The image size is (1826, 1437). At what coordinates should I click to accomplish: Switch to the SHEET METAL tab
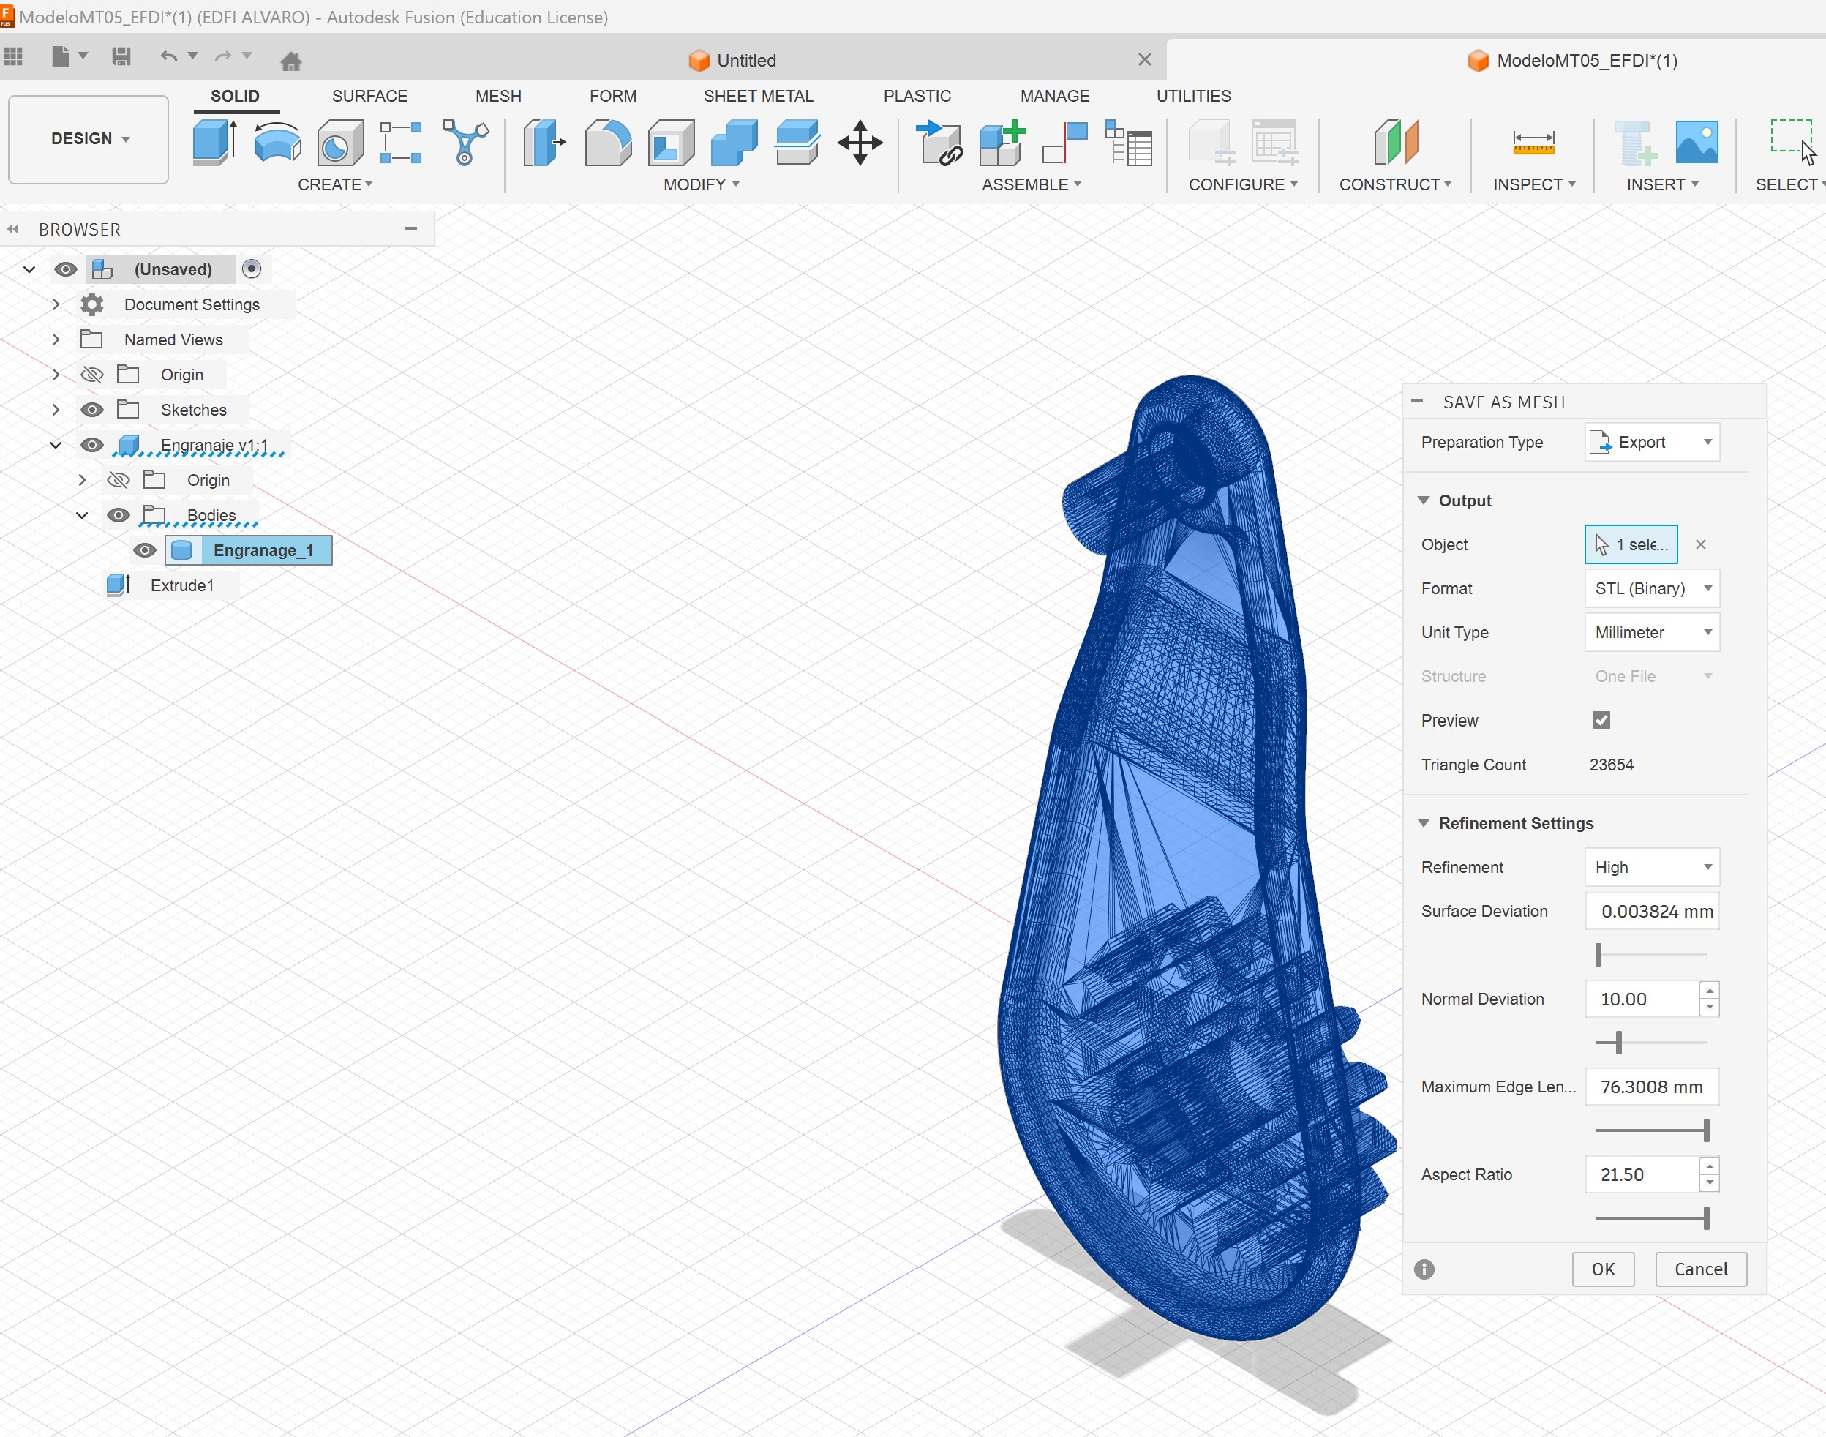click(758, 96)
